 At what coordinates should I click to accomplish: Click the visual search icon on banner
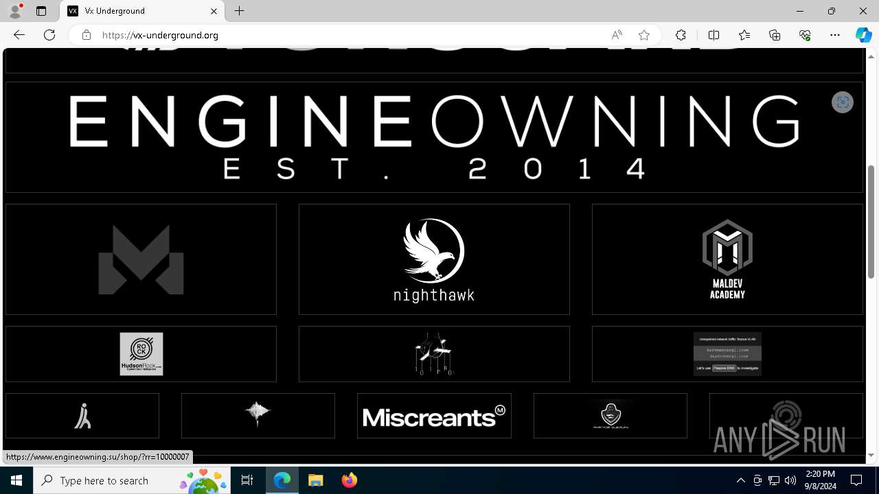click(x=843, y=102)
